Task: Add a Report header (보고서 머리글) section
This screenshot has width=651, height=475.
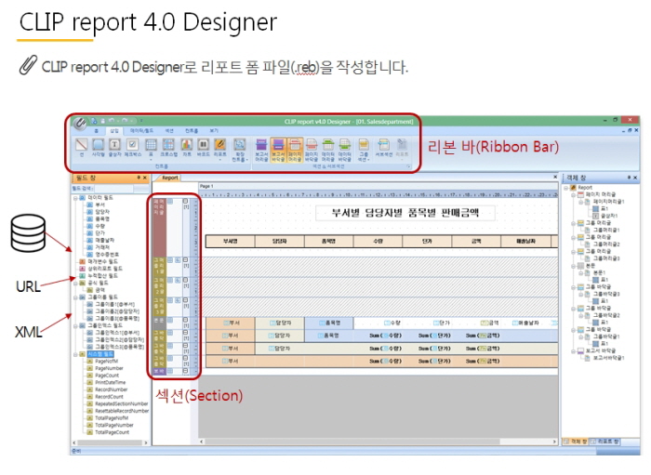Action: (261, 151)
